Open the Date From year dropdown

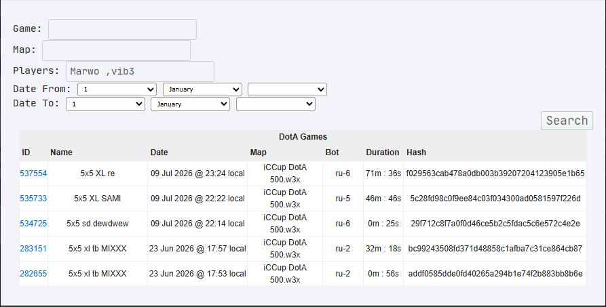click(x=287, y=89)
